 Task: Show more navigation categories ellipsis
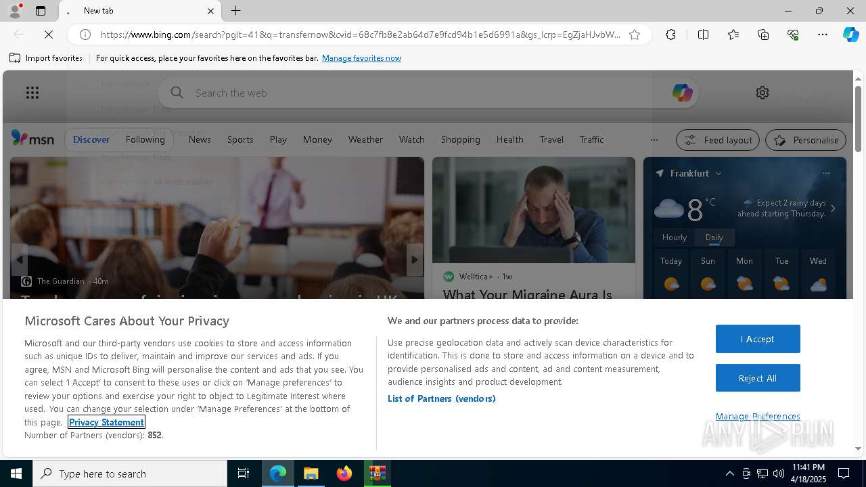pyautogui.click(x=654, y=140)
